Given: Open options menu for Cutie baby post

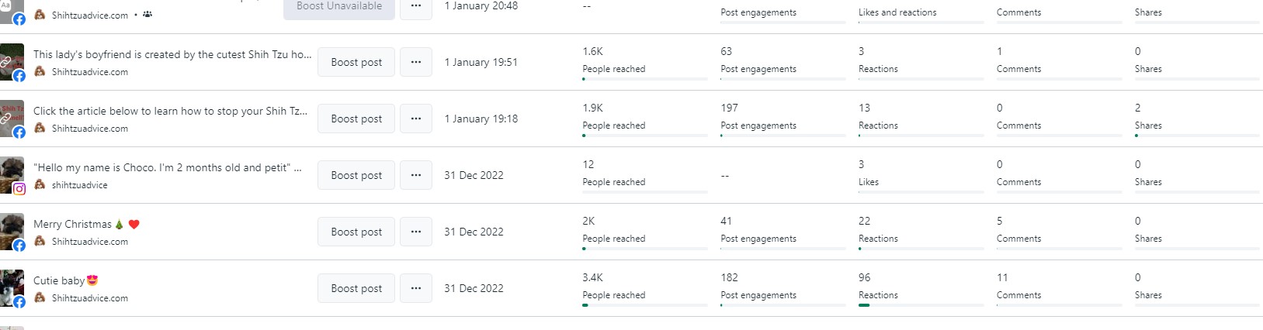Looking at the screenshot, I should (416, 288).
